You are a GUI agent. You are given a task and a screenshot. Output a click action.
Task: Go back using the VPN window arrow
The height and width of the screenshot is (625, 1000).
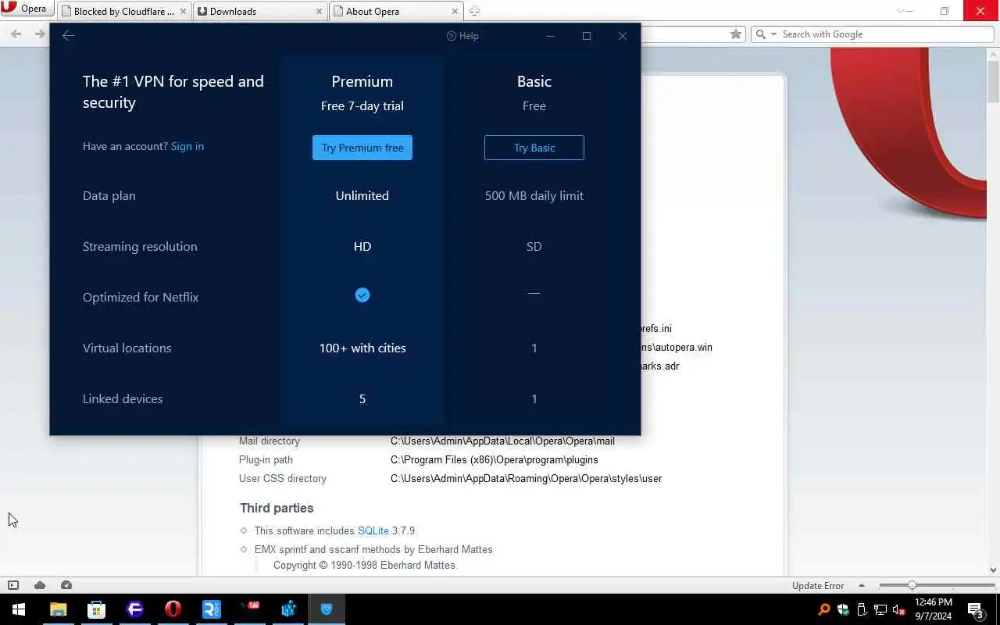click(68, 36)
